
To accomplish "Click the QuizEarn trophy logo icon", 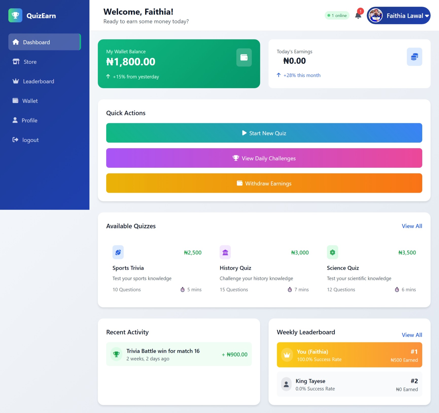I will (x=15, y=15).
